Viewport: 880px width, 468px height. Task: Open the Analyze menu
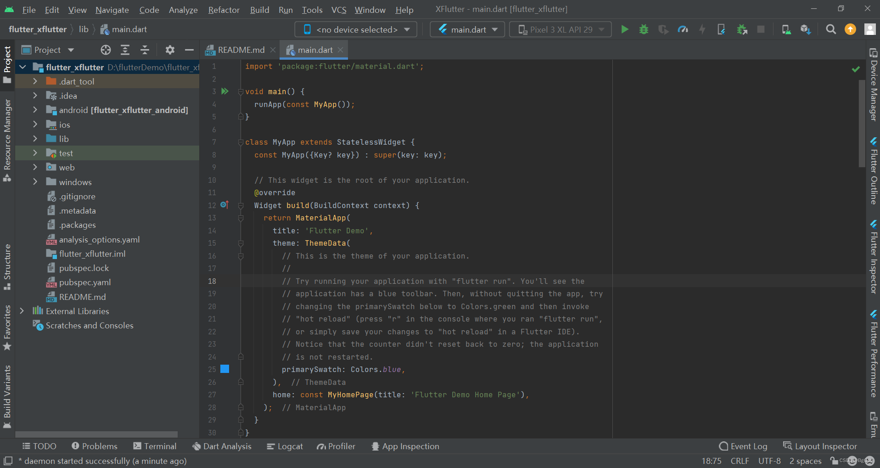tap(183, 10)
